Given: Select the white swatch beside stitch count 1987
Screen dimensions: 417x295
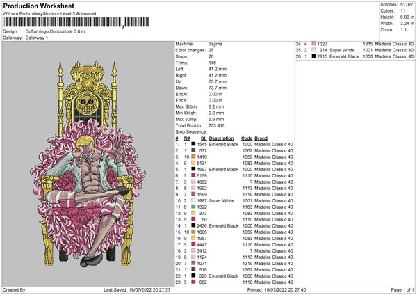Looking at the screenshot, I should pyautogui.click(x=193, y=200).
